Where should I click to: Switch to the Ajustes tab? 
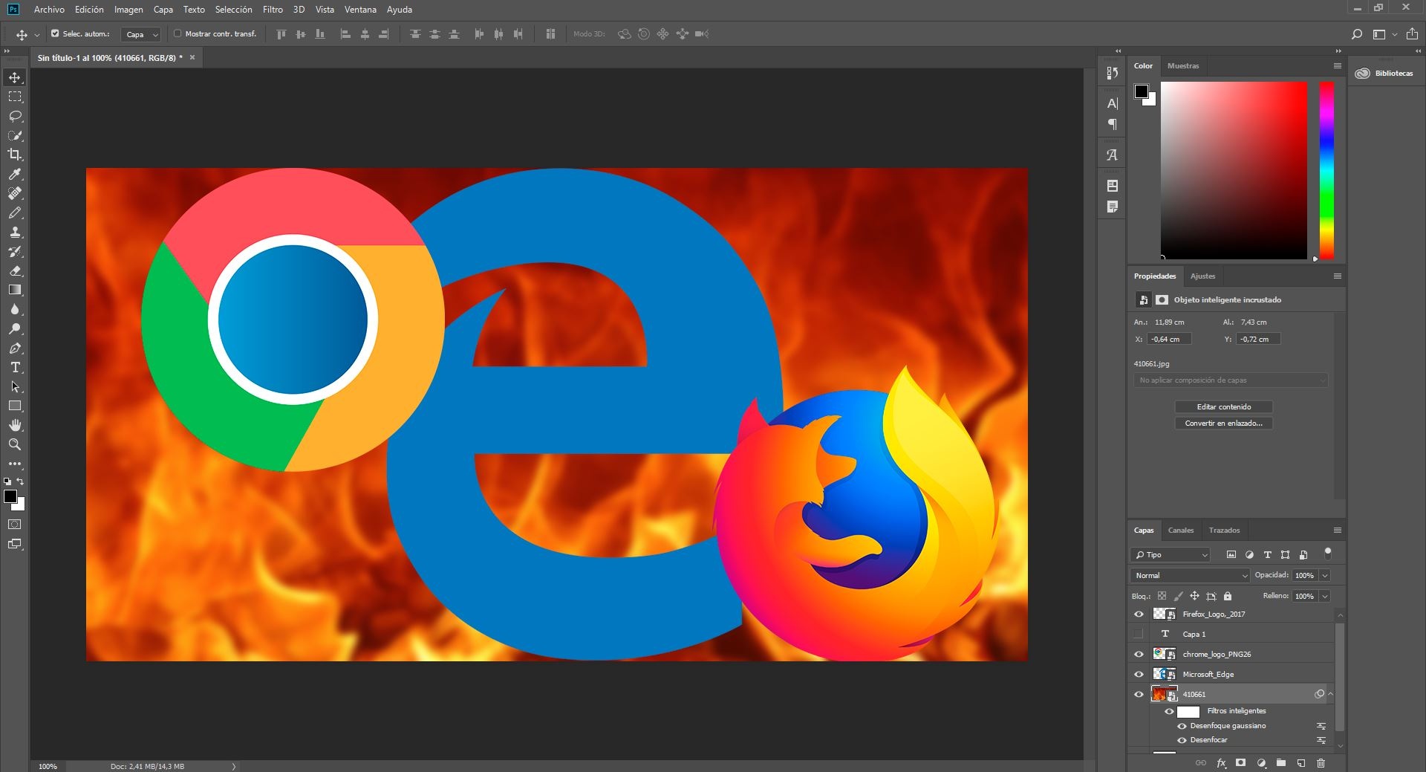[x=1202, y=276]
